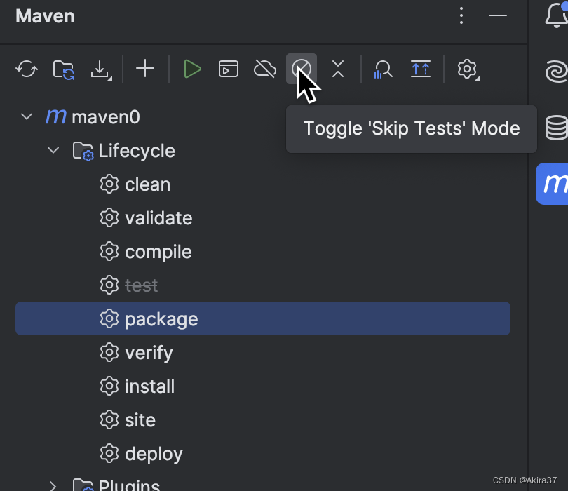
Task: Toggle 'Skip Tests' Mode button
Action: coord(302,69)
